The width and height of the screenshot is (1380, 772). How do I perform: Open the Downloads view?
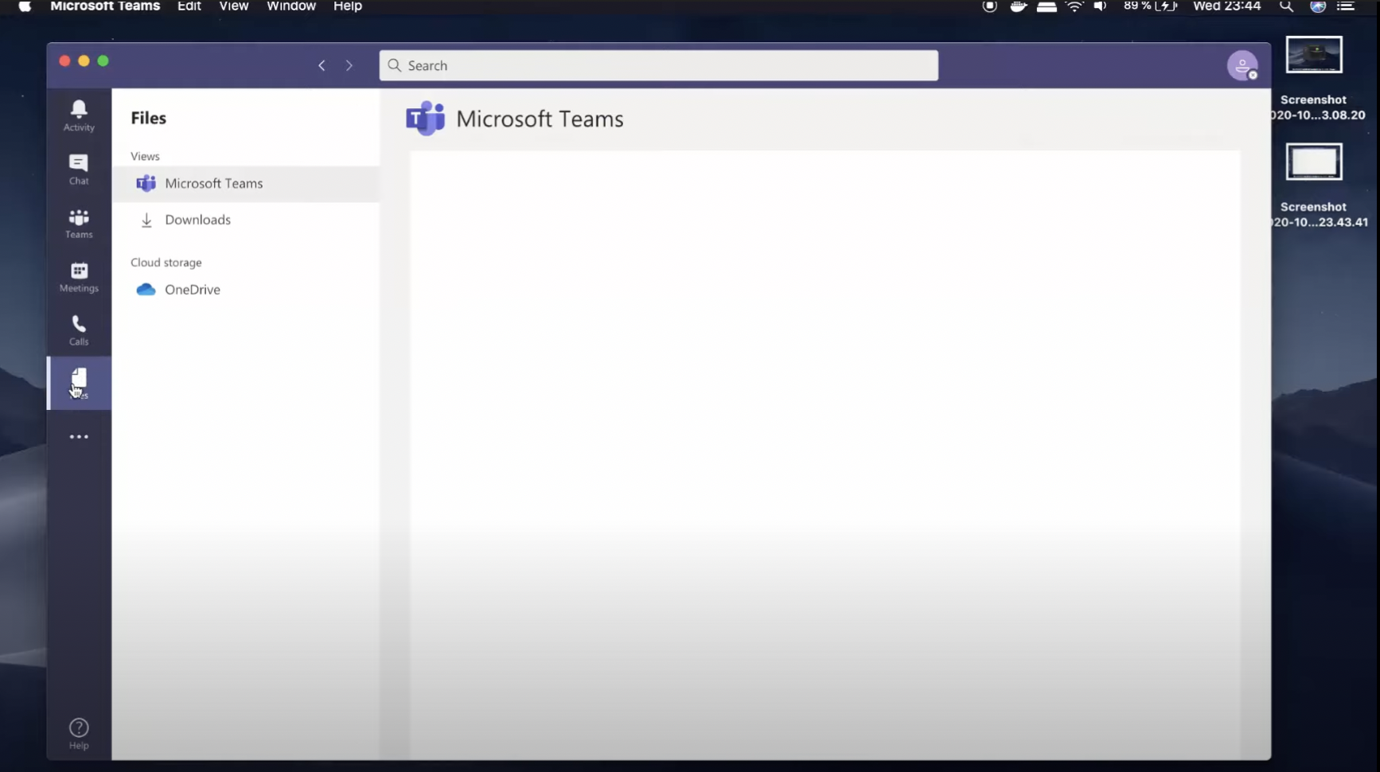tap(246, 220)
